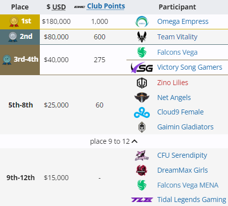The image size is (228, 206).
Task: Click the Falcons Vega green falcon logo
Action: [142, 52]
